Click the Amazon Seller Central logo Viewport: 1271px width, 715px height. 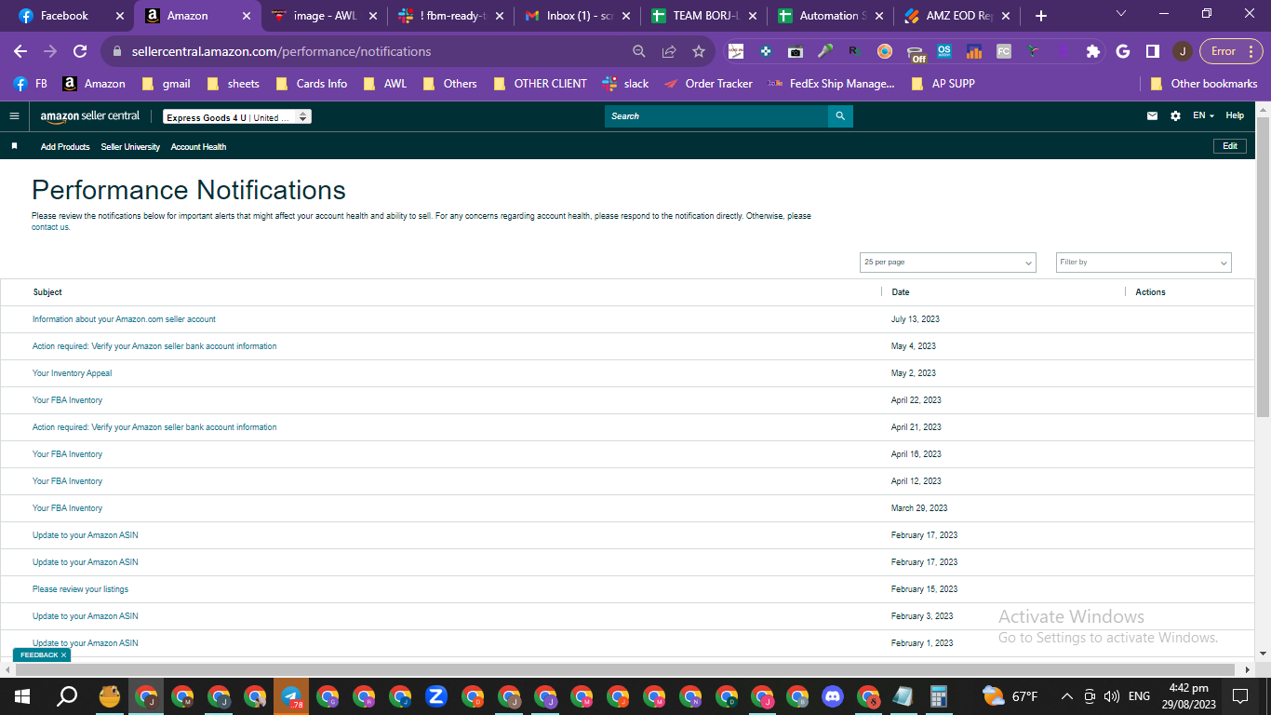(90, 116)
